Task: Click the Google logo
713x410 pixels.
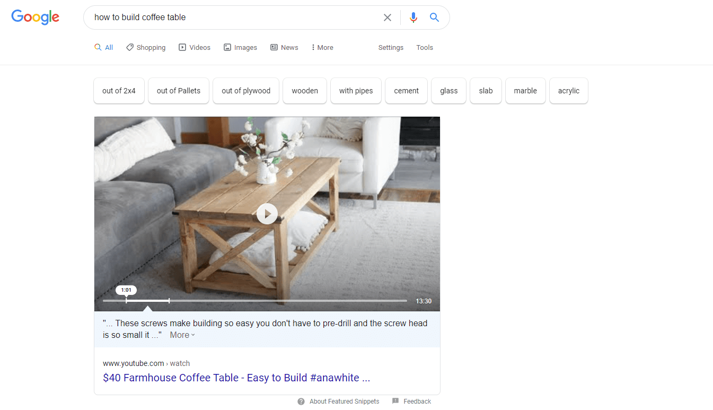Action: pyautogui.click(x=35, y=17)
